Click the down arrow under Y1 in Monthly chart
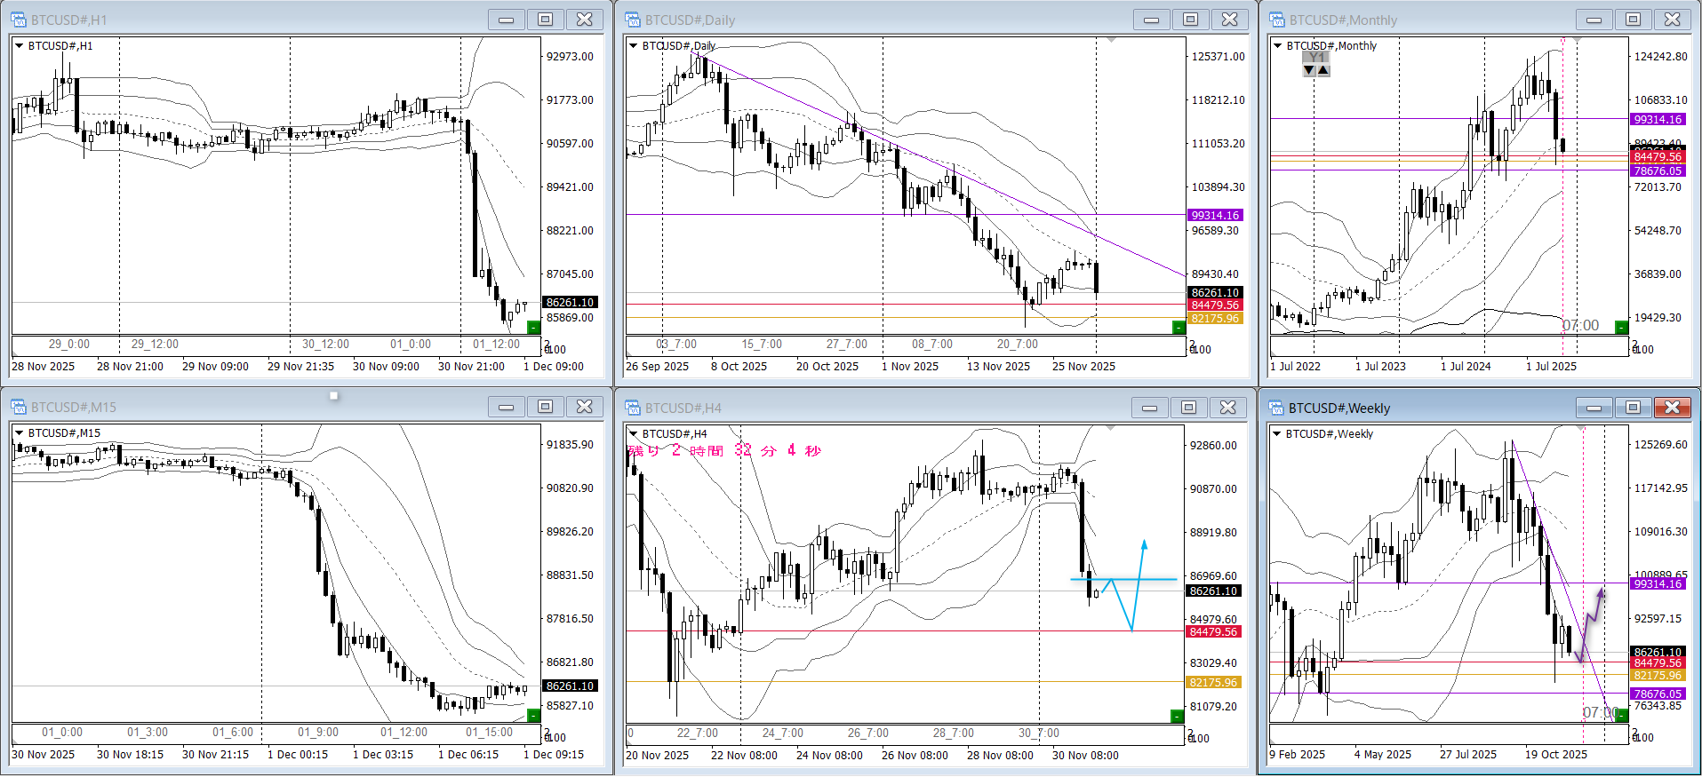This screenshot has height=777, width=1702. click(1309, 70)
